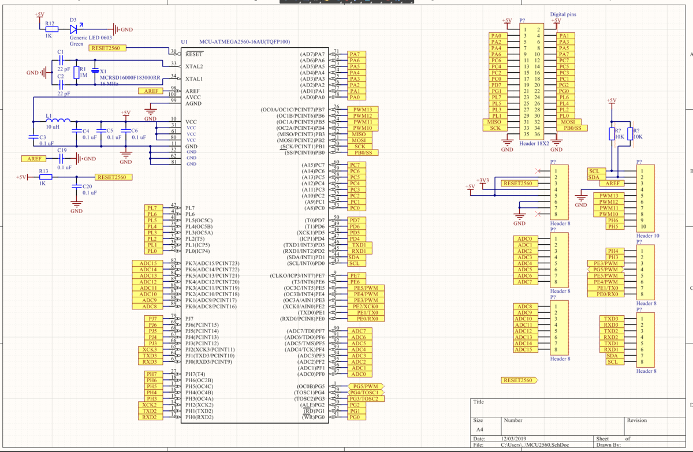The image size is (693, 452).
Task: Click capacitor C20 on the reset line
Action: [x=76, y=186]
